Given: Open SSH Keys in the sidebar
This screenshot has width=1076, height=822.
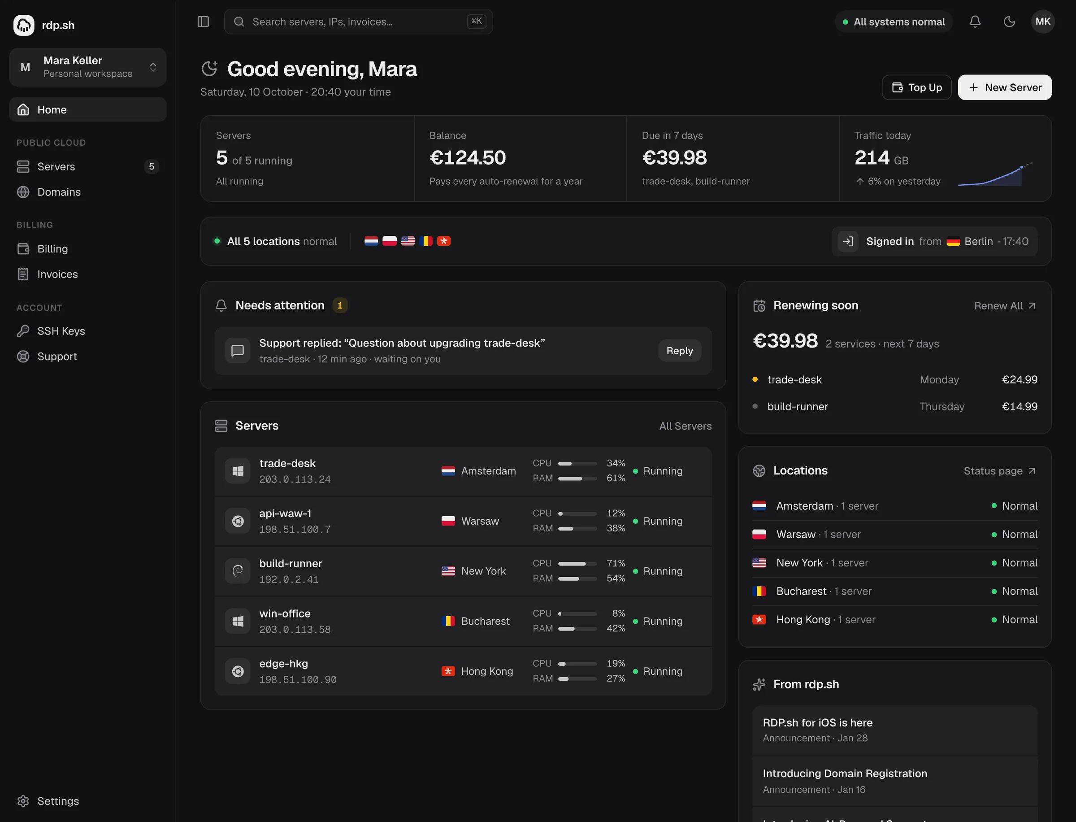Looking at the screenshot, I should click(87, 331).
